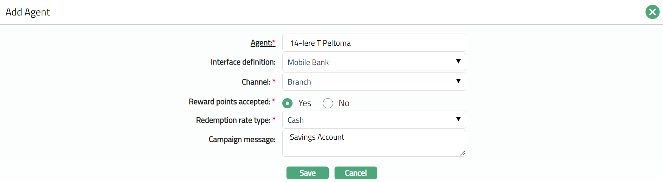
Task: Click the Add Agent dialog title
Action: (28, 12)
